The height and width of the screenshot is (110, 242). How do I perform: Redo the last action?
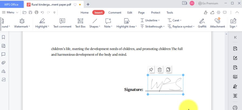tap(48, 12)
